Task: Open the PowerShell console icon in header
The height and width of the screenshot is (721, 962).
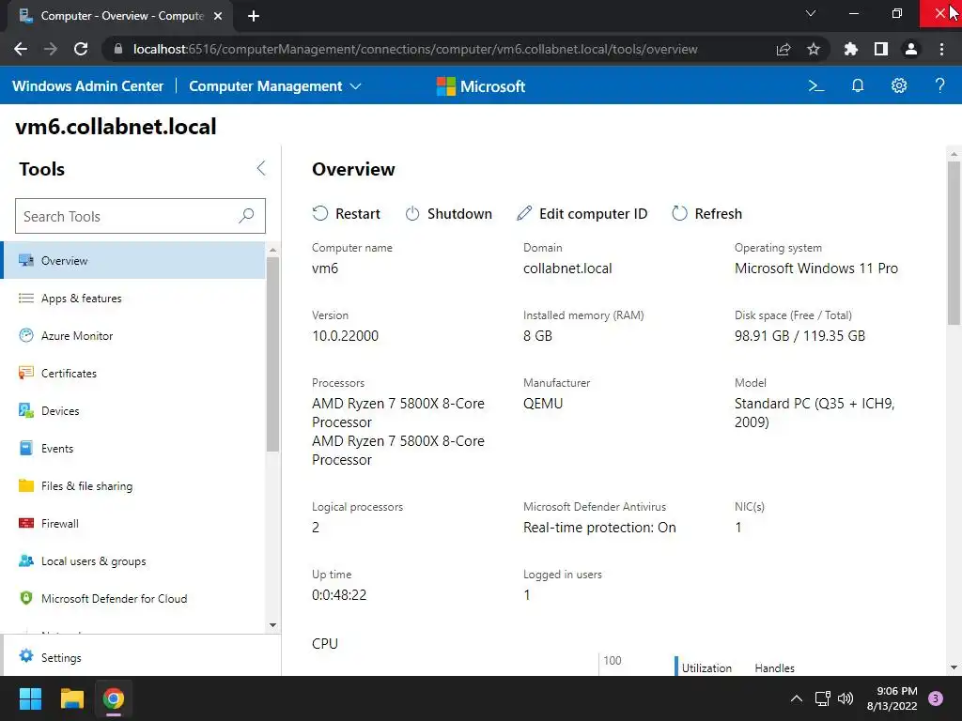Action: (816, 85)
